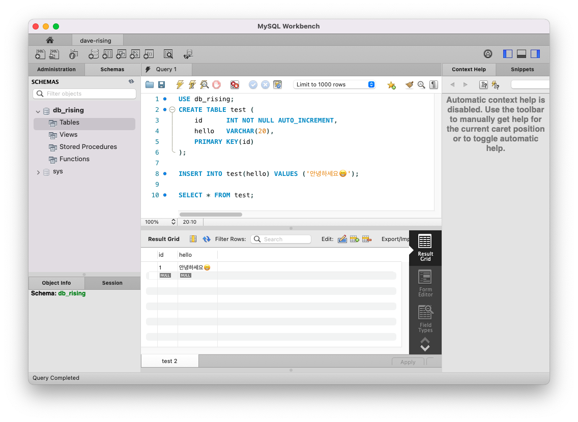Screen dimensions: 578x422
Task: Create a new SQL tab icon
Action: (40, 54)
